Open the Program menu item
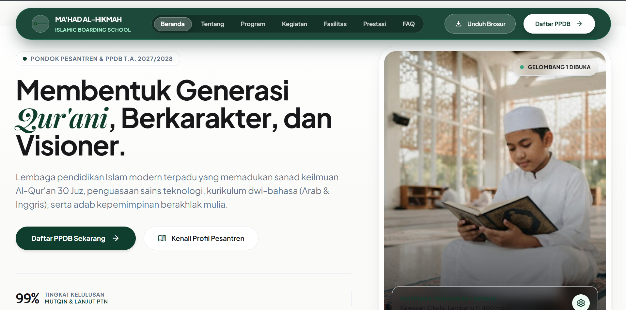This screenshot has height=310, width=626. point(253,24)
